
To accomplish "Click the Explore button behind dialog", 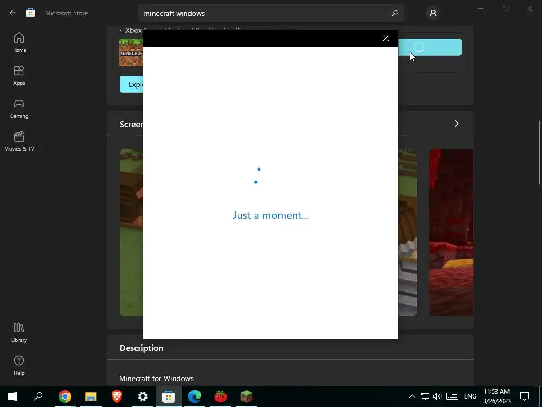I will tap(132, 84).
